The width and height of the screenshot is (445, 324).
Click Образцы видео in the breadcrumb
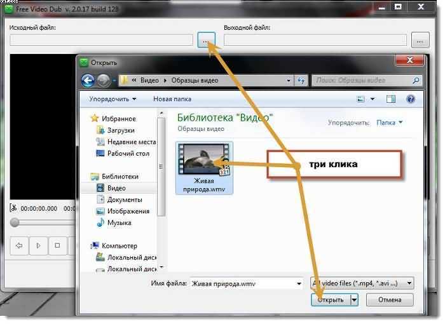coord(195,81)
